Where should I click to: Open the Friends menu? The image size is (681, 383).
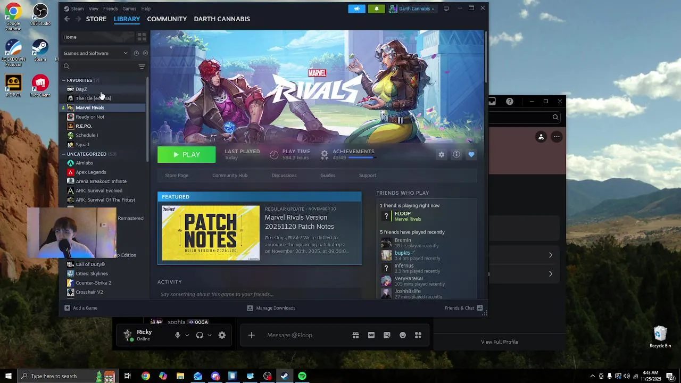110,9
